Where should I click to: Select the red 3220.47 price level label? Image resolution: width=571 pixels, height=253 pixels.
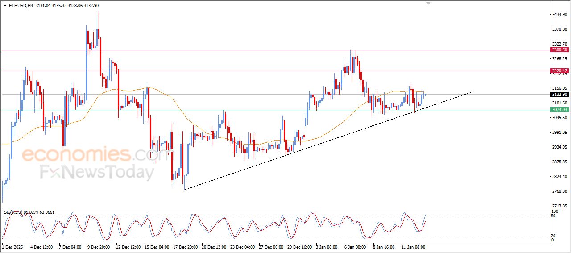click(559, 71)
